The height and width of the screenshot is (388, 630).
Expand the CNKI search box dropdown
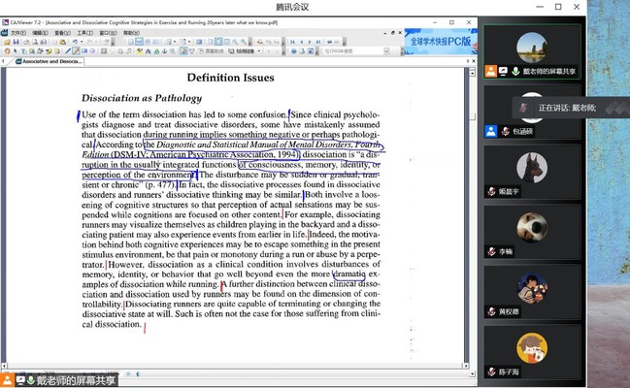(x=388, y=51)
